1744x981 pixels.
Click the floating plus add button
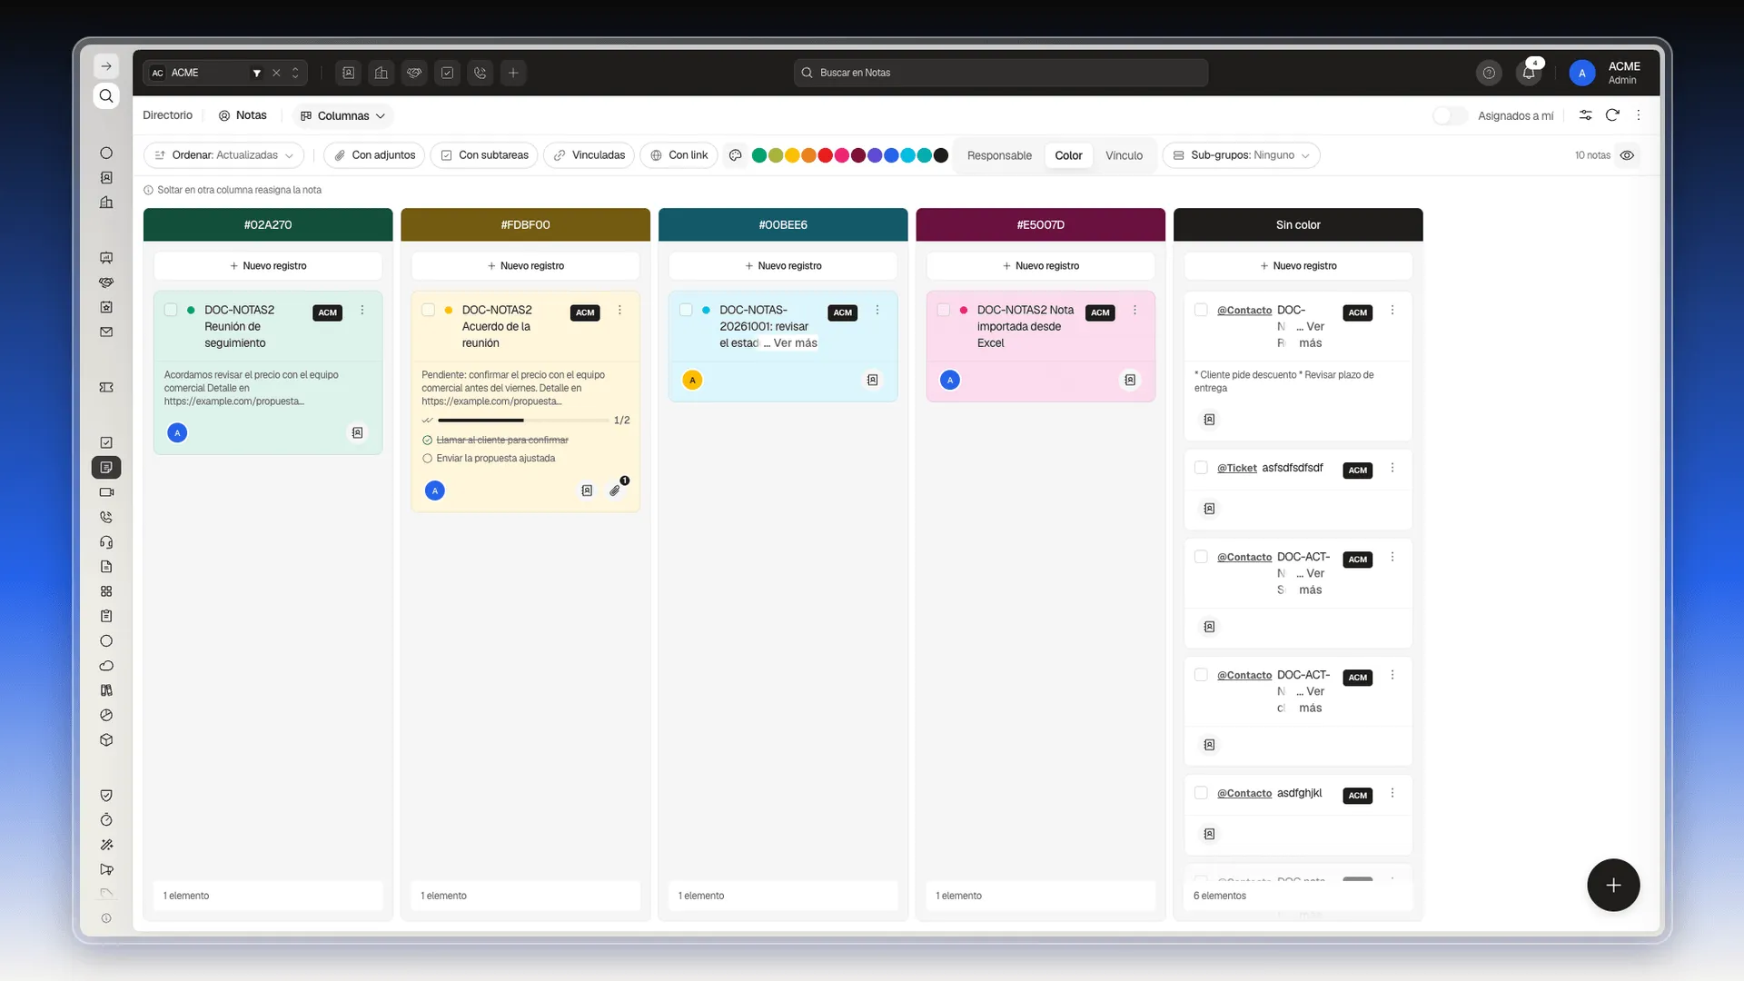(1613, 885)
